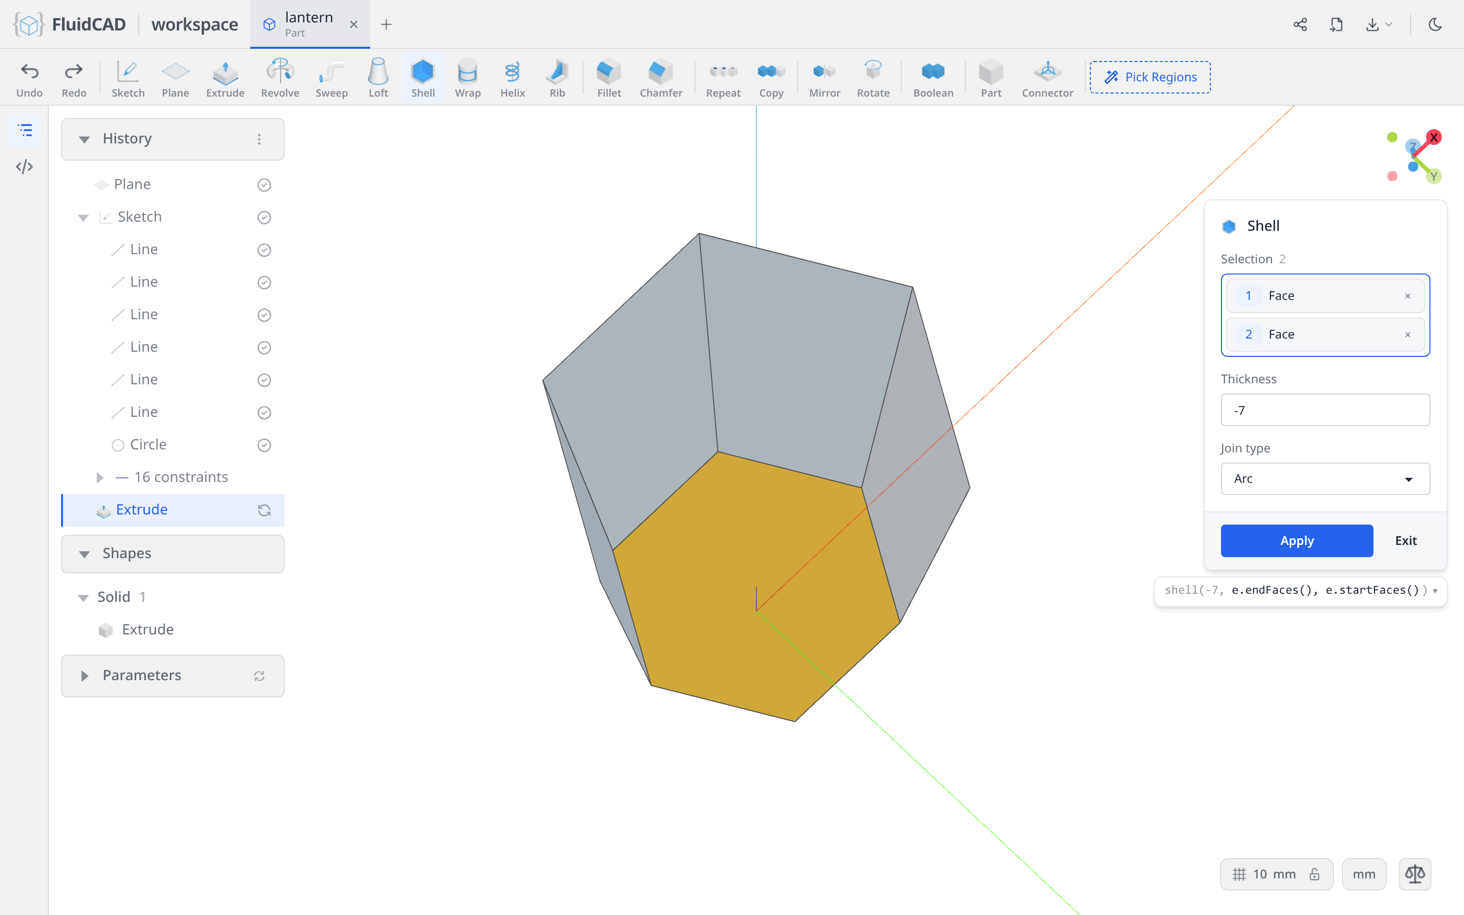
Task: Click the Part tool in toolbar
Action: 991,79
